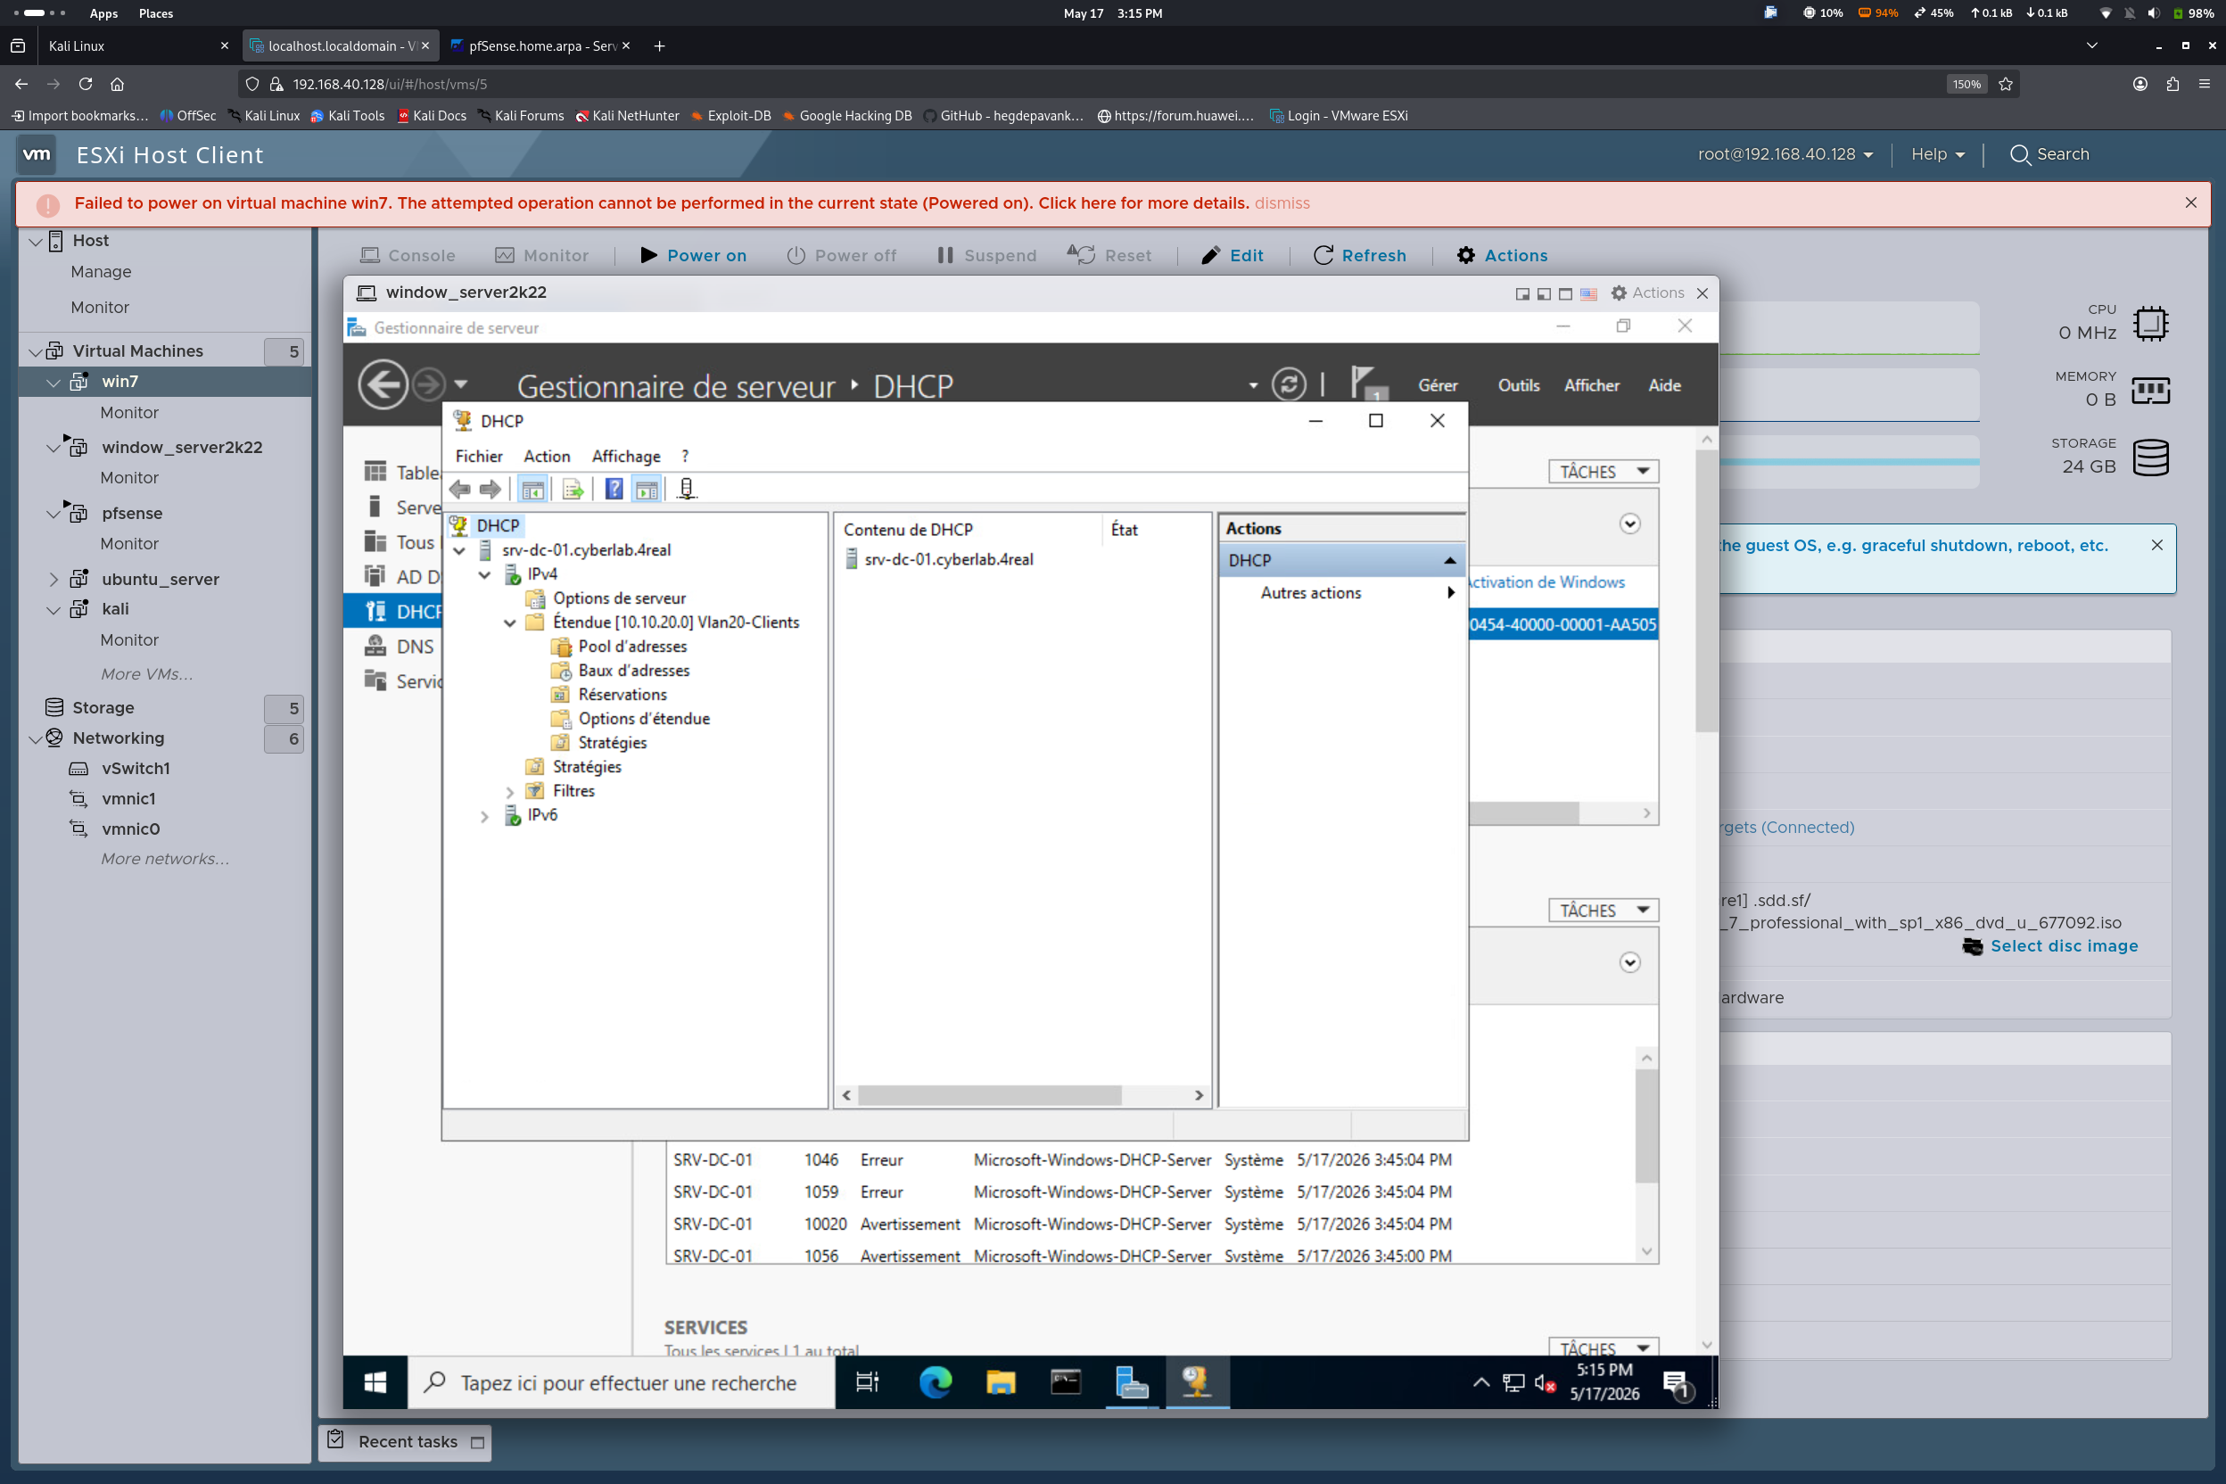Click the Task View icon on the taskbar
The height and width of the screenshot is (1484, 2226).
(x=867, y=1382)
